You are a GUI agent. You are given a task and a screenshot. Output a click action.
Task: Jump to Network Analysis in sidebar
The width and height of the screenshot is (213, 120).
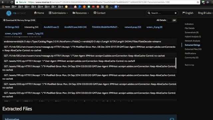[192, 41]
